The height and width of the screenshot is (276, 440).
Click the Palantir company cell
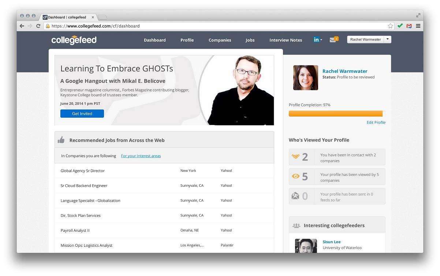pyautogui.click(x=227, y=245)
